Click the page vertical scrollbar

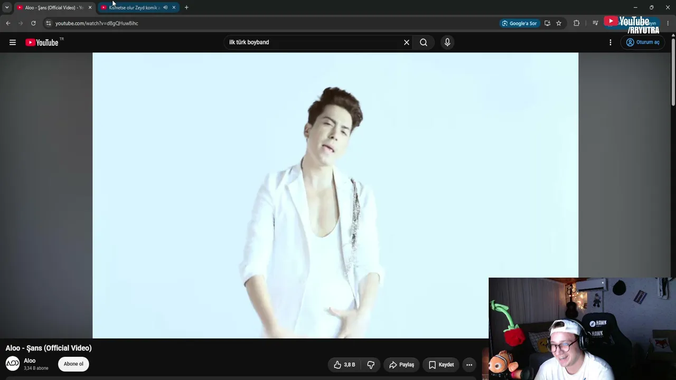coord(673,71)
